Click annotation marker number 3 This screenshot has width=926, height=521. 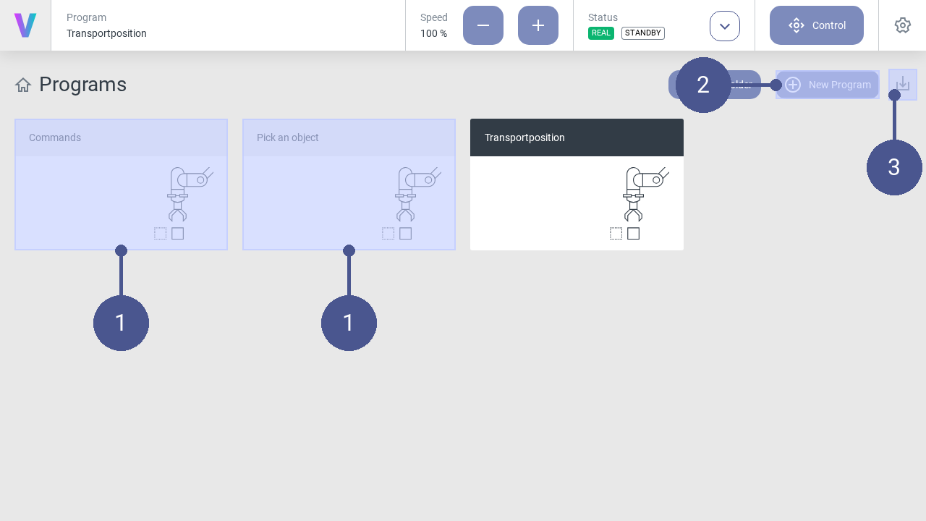pyautogui.click(x=894, y=167)
